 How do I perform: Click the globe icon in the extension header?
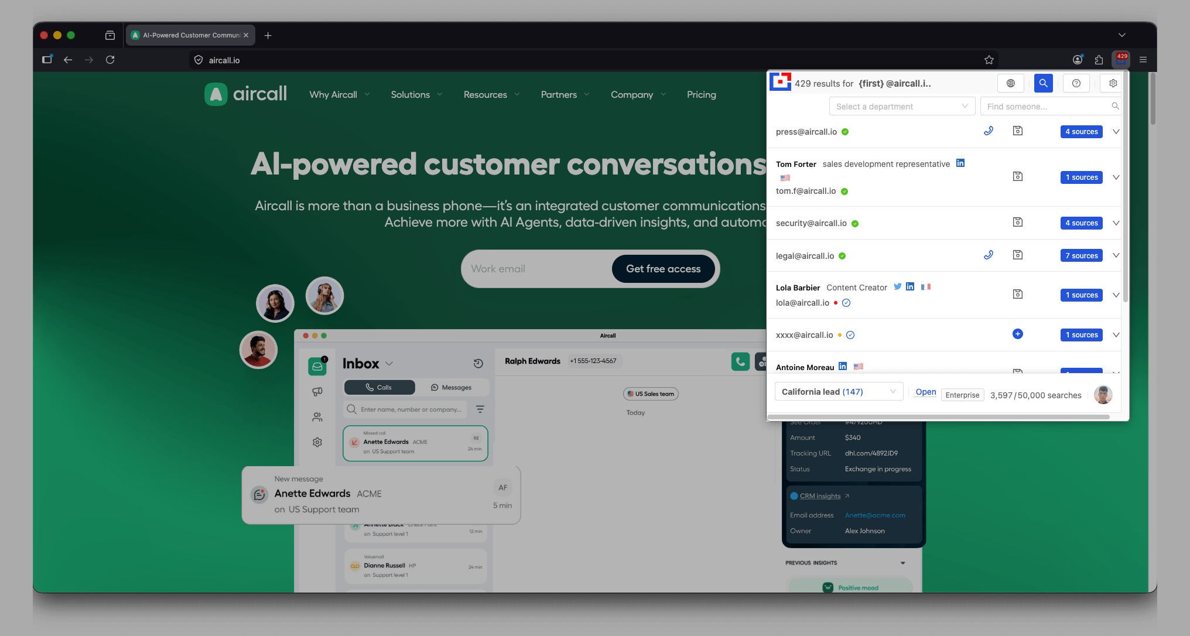point(1010,83)
